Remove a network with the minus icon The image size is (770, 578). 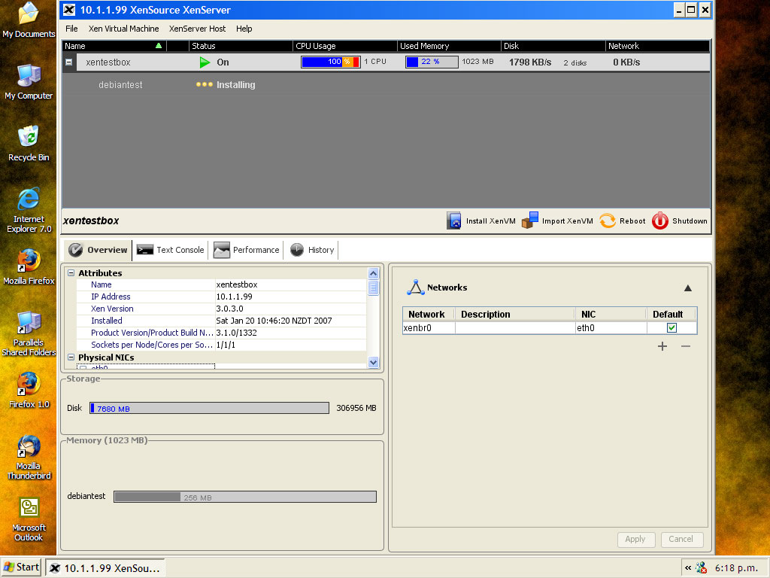(686, 346)
